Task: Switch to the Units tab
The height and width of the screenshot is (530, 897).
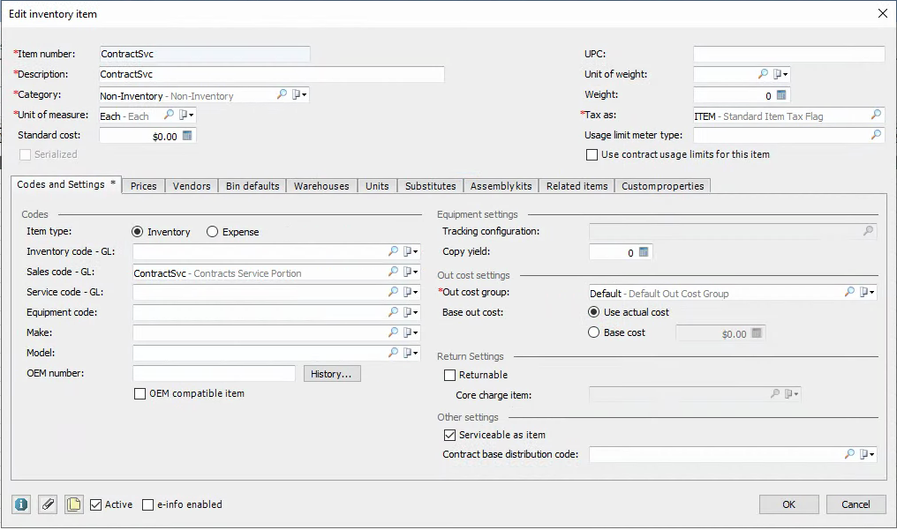Action: [377, 186]
